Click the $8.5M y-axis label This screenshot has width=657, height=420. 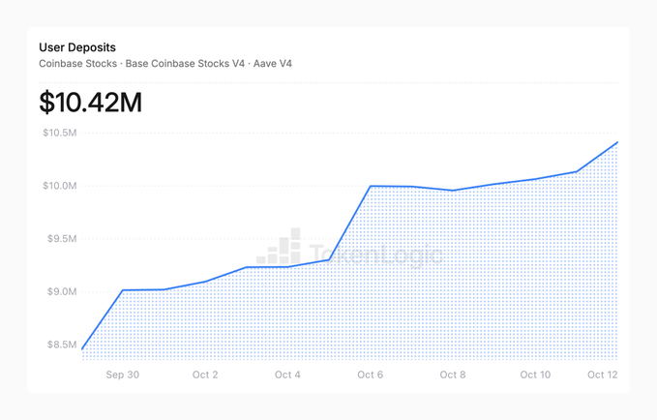pos(62,345)
